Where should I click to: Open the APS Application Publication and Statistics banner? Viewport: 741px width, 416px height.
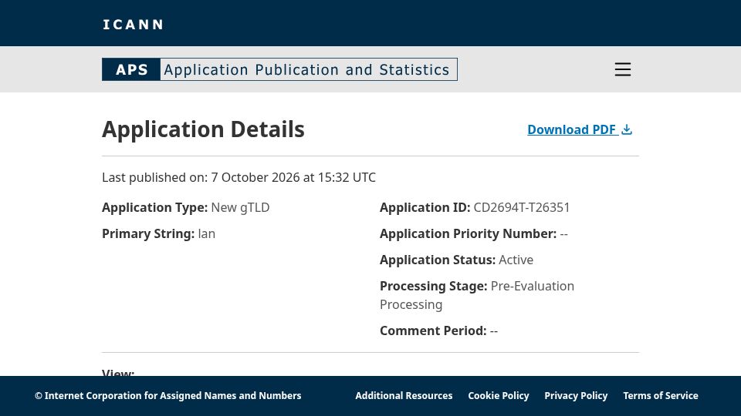[x=279, y=69]
